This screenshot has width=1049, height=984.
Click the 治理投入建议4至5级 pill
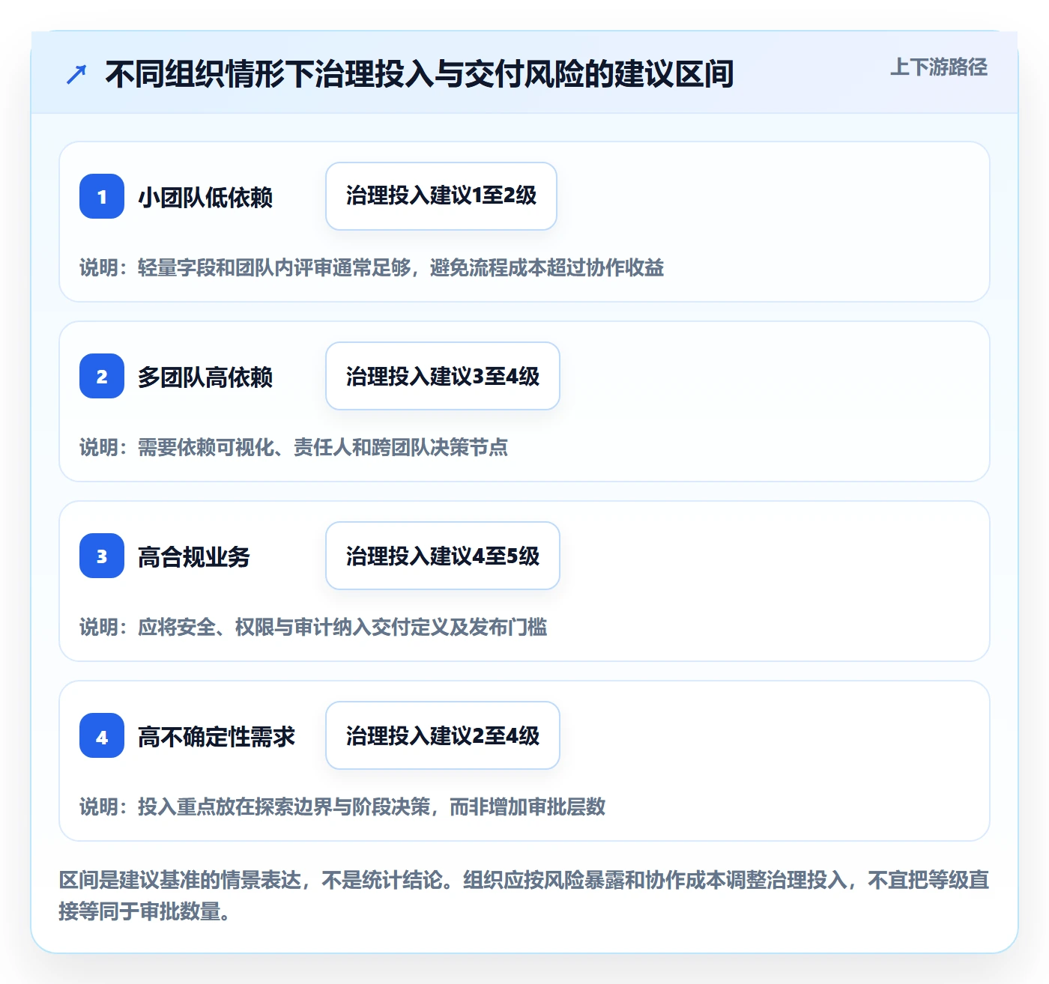[x=443, y=556]
